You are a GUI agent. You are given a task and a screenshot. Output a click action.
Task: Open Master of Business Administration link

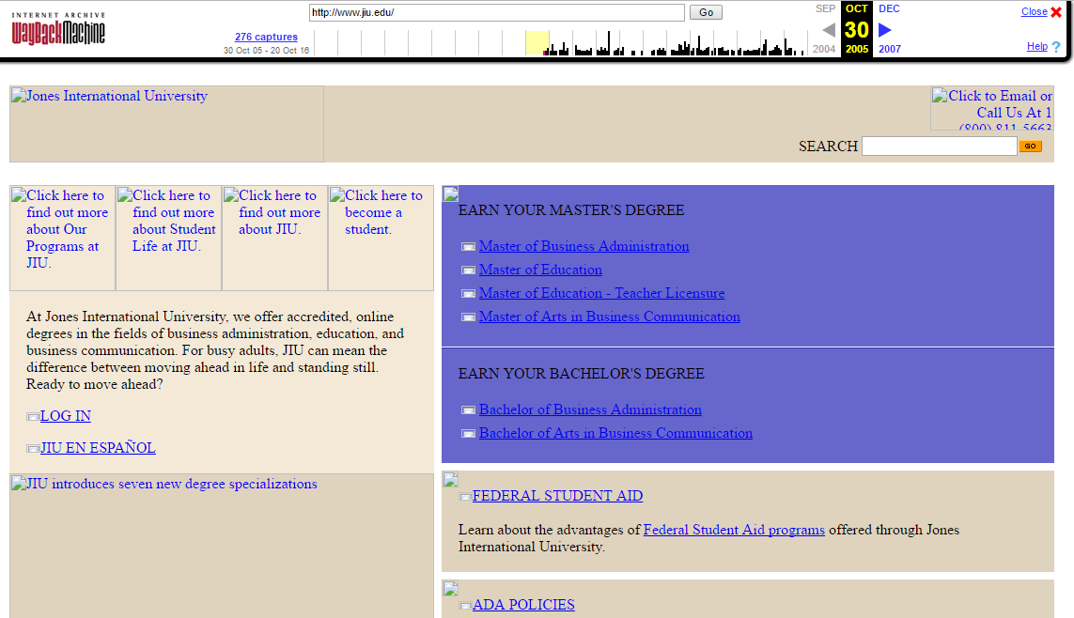point(584,246)
